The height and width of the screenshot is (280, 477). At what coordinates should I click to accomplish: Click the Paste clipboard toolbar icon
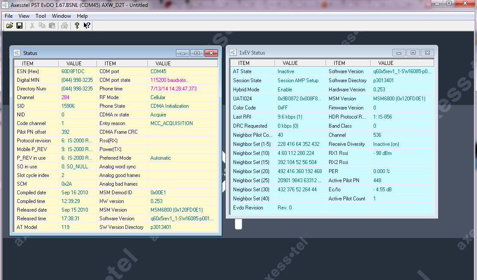point(52,26)
